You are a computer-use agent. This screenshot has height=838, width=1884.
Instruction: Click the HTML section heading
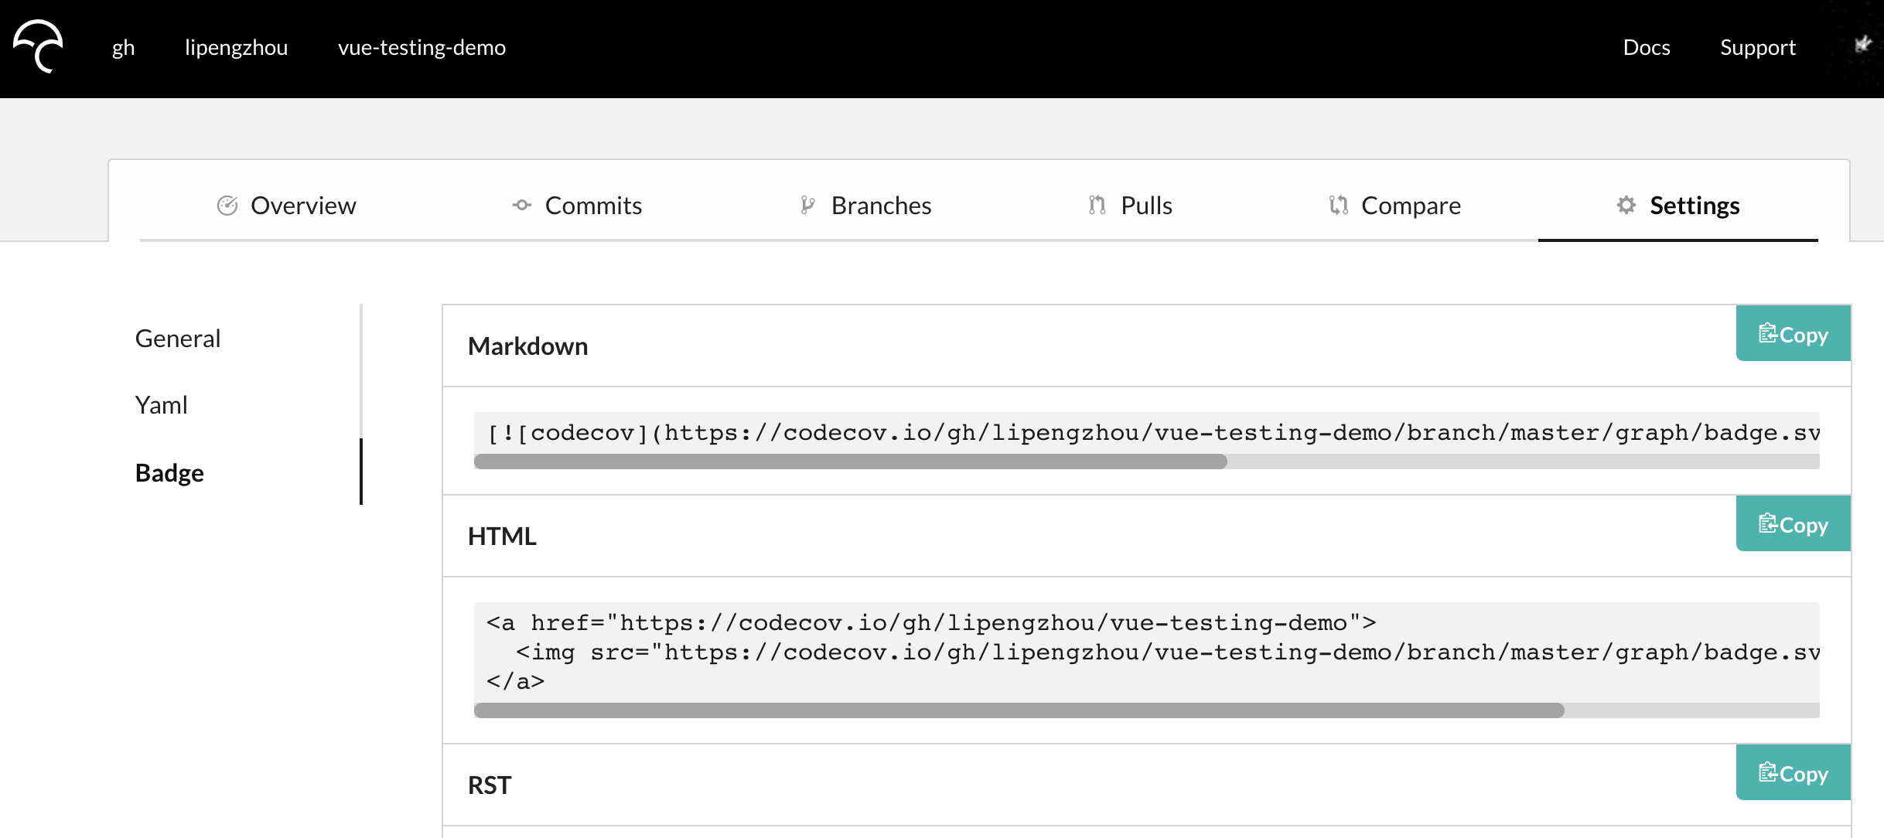click(502, 537)
